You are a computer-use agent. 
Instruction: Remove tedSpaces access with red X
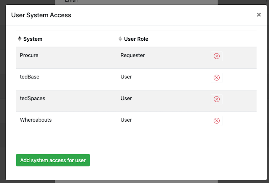tap(216, 99)
